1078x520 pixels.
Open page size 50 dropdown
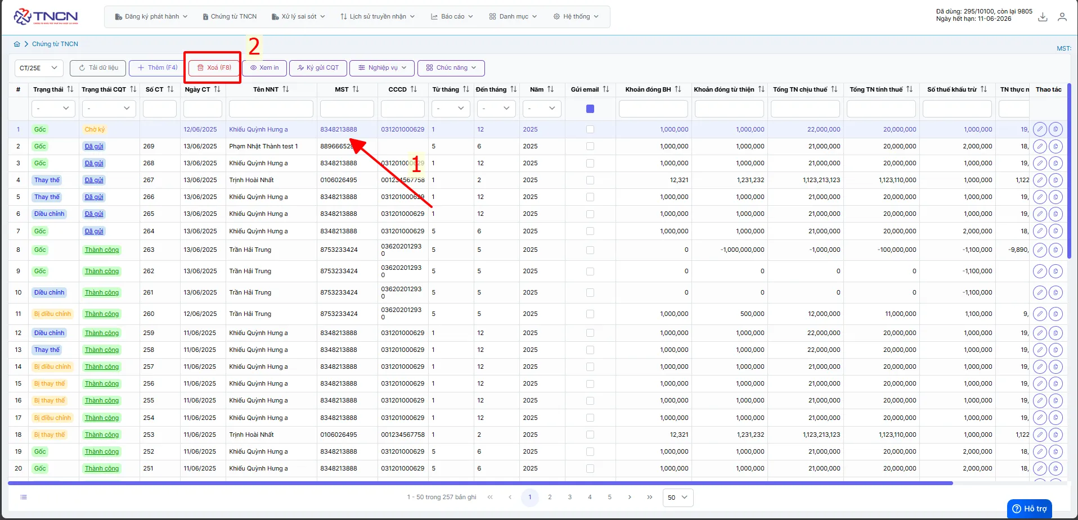(x=678, y=498)
